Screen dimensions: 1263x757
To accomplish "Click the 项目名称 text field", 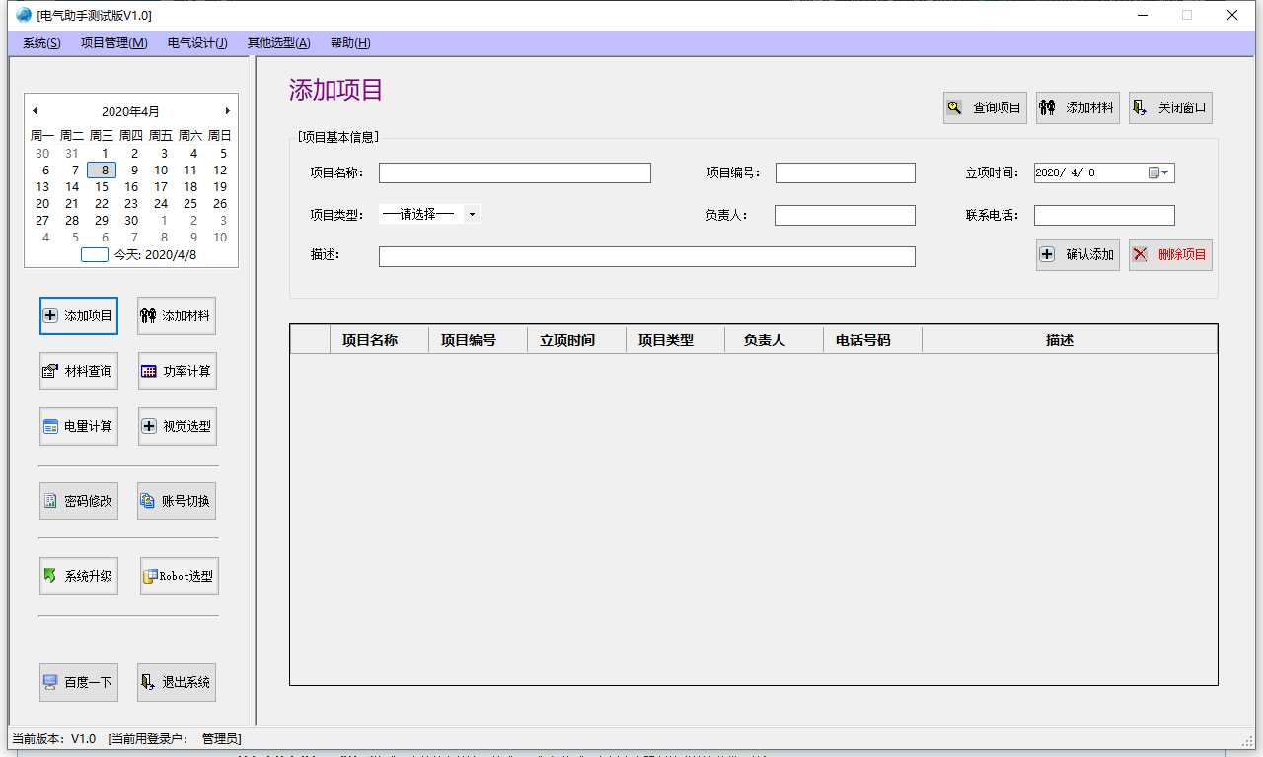I will [514, 173].
